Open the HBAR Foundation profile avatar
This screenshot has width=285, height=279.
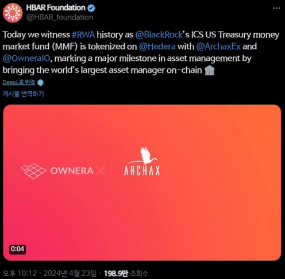[13, 13]
